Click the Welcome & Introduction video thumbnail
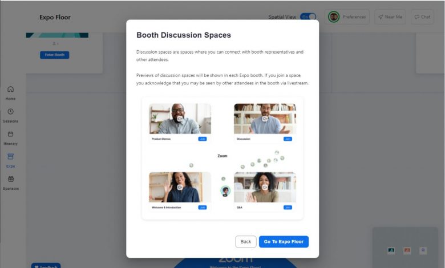Image resolution: width=445 pixels, height=268 pixels. click(180, 187)
